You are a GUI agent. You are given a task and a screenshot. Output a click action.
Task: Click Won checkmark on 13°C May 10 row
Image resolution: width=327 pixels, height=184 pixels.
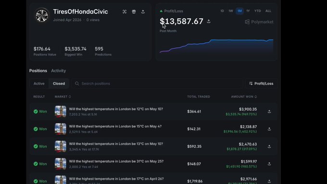point(36,146)
